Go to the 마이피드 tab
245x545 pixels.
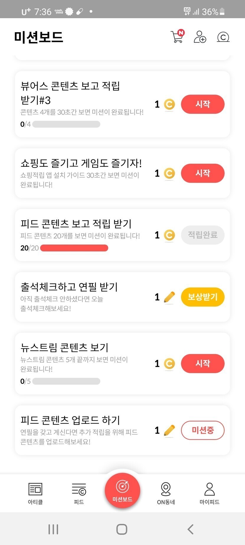(x=210, y=493)
